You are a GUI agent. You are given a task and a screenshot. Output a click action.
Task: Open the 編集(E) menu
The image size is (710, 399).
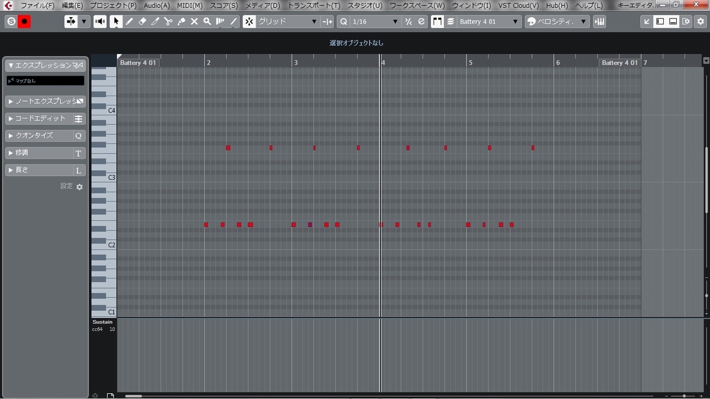pos(72,5)
